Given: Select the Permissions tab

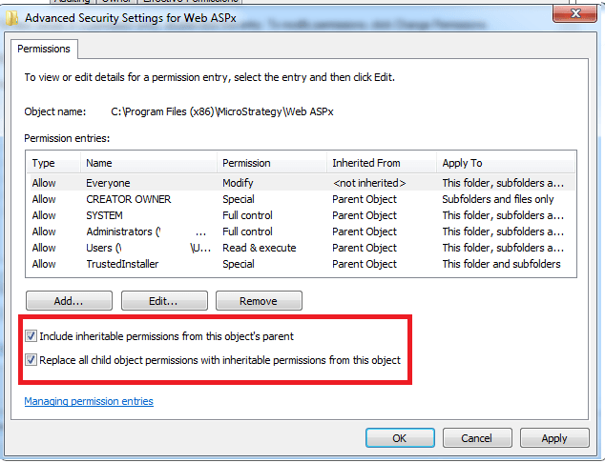Looking at the screenshot, I should click(x=46, y=48).
